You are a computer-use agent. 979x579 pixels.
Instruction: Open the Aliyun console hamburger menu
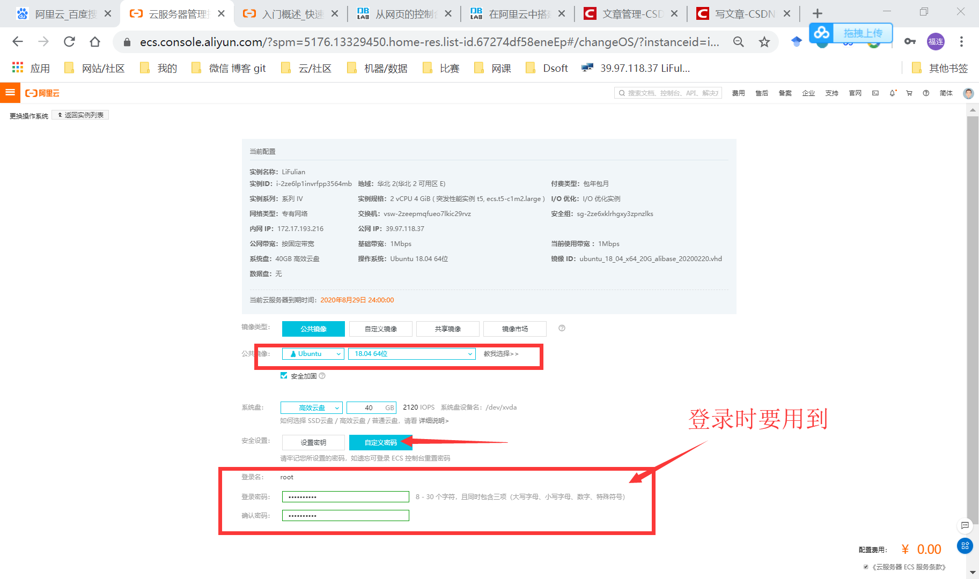tap(10, 92)
